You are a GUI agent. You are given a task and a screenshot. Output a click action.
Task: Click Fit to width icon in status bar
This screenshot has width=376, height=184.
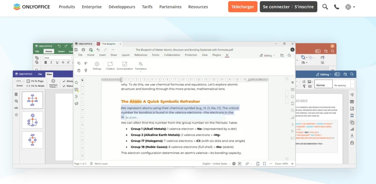(x=264, y=164)
